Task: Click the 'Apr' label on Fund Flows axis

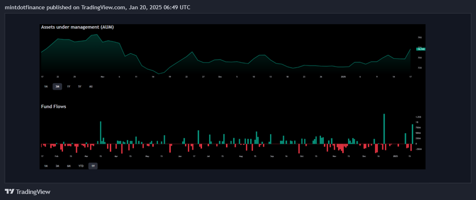Action: (116, 156)
